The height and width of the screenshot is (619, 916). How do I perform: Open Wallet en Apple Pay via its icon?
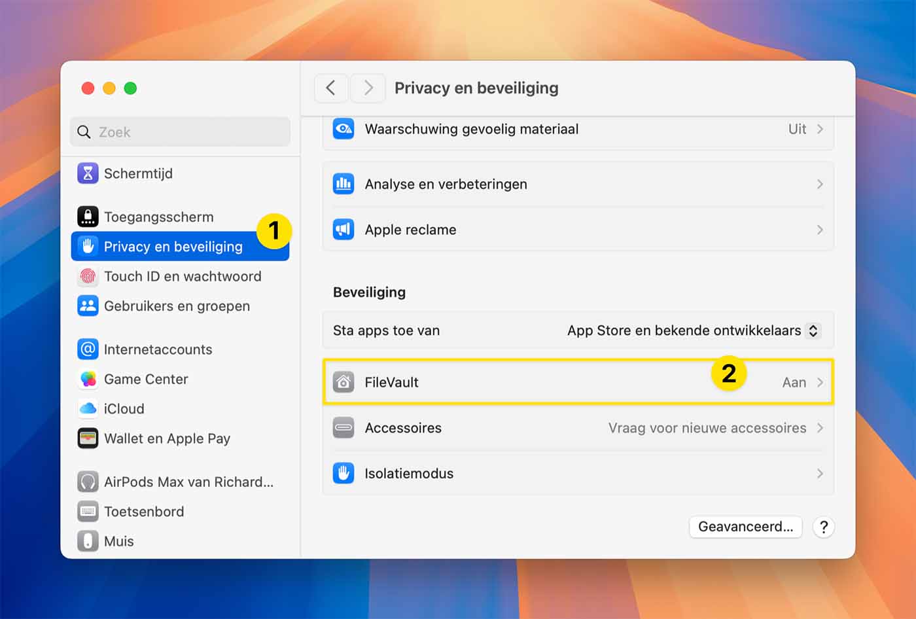tap(88, 438)
